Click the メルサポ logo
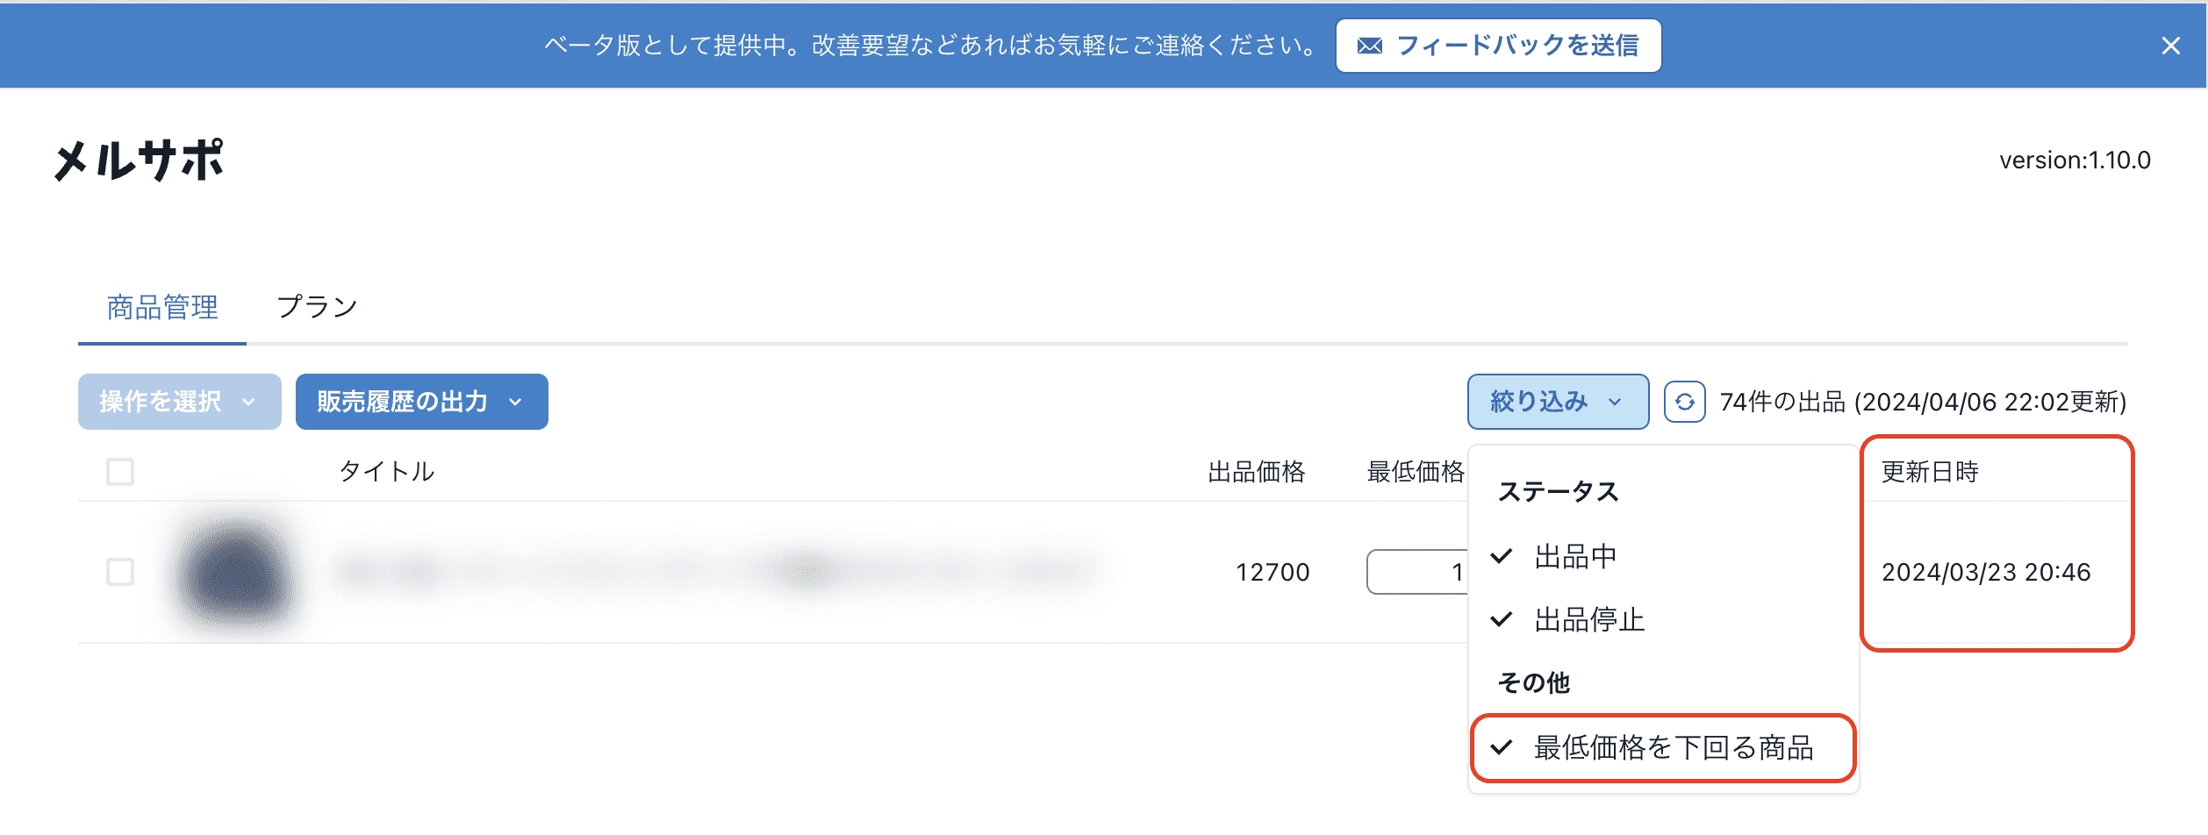 tap(140, 161)
